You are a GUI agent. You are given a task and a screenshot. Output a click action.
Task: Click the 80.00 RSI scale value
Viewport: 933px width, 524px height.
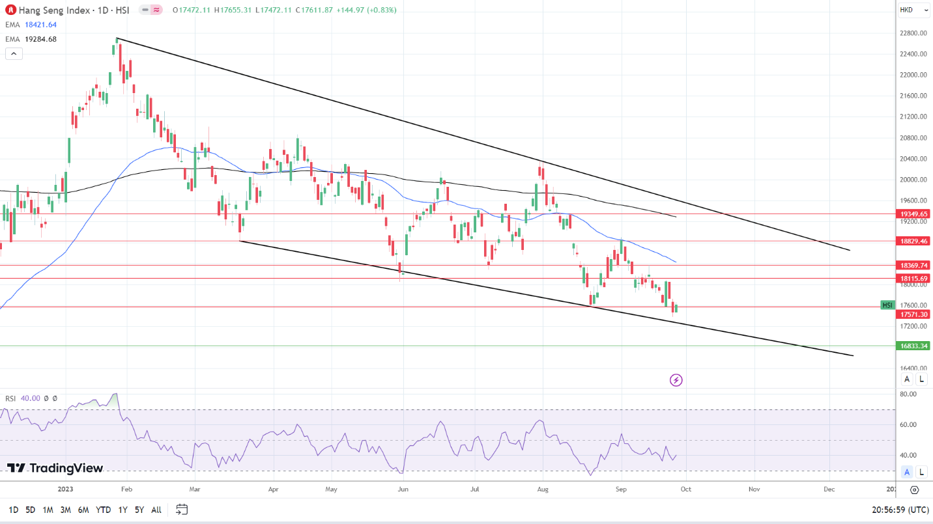(909, 394)
